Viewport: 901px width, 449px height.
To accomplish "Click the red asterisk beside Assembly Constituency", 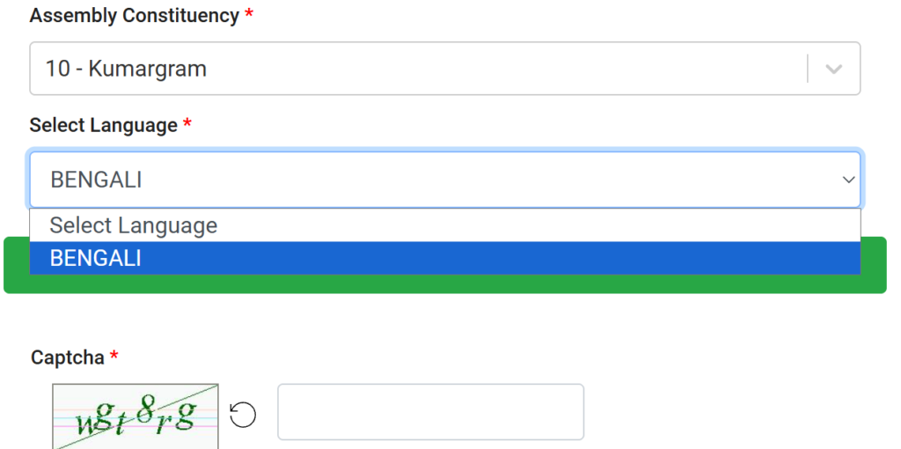I will (249, 16).
